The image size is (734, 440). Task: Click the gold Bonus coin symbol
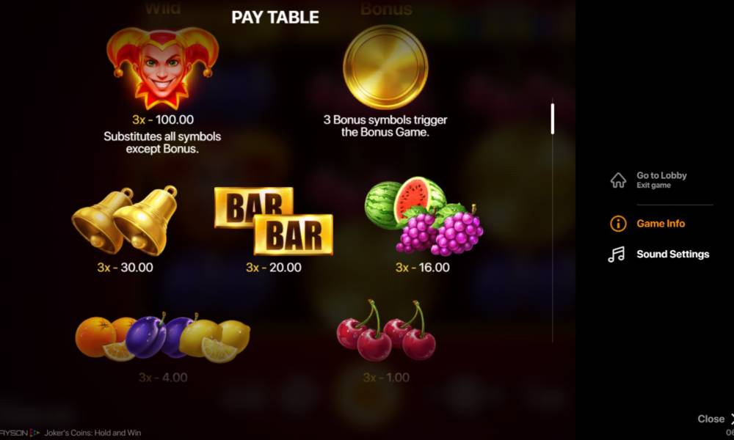pyautogui.click(x=385, y=67)
